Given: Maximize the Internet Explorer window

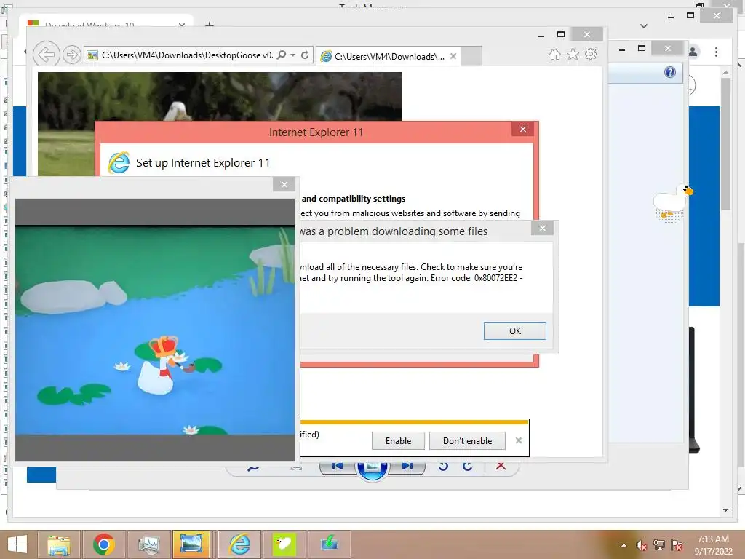Looking at the screenshot, I should click(x=561, y=34).
